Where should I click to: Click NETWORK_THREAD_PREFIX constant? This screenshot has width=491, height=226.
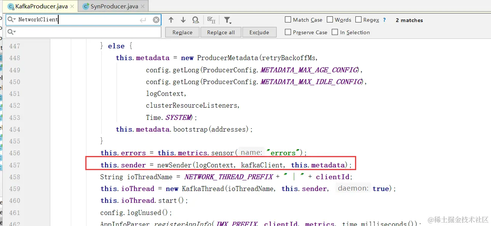[229, 177]
